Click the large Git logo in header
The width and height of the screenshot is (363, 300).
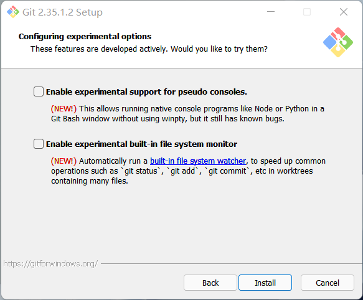(x=338, y=42)
